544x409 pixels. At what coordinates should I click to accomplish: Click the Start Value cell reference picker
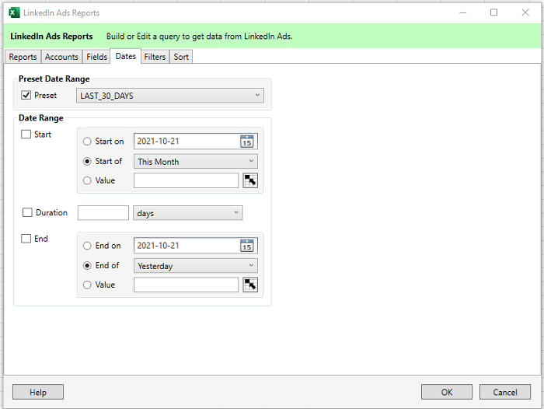[x=250, y=180]
